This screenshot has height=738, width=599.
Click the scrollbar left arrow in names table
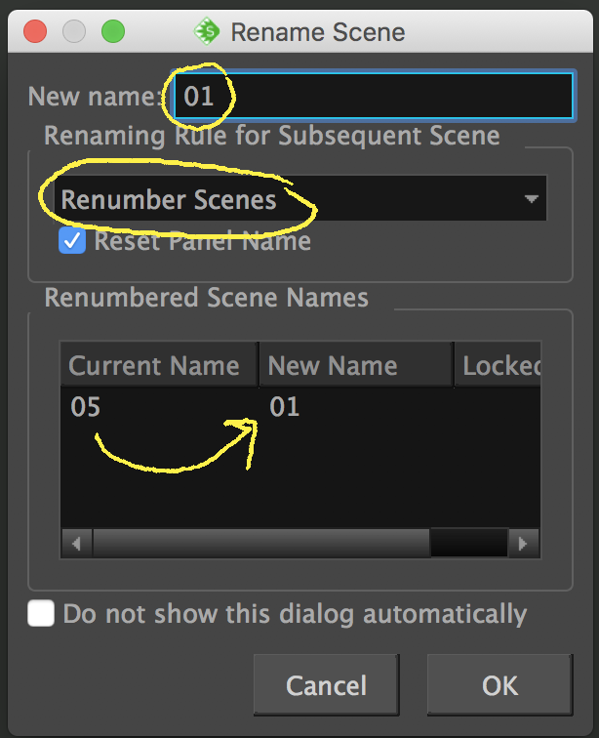click(x=76, y=543)
